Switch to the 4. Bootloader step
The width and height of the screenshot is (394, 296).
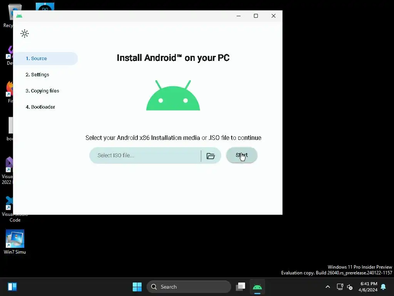(40, 107)
